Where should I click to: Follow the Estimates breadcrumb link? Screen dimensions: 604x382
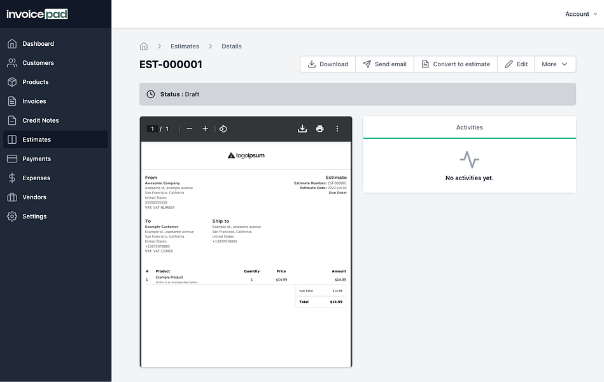(185, 46)
